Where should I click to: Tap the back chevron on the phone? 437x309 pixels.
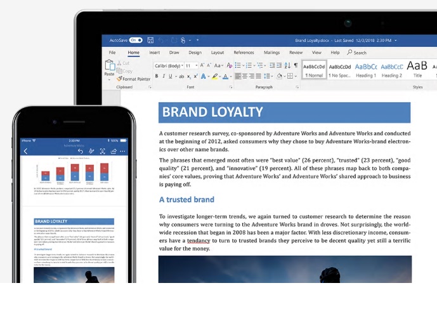tap(25, 151)
